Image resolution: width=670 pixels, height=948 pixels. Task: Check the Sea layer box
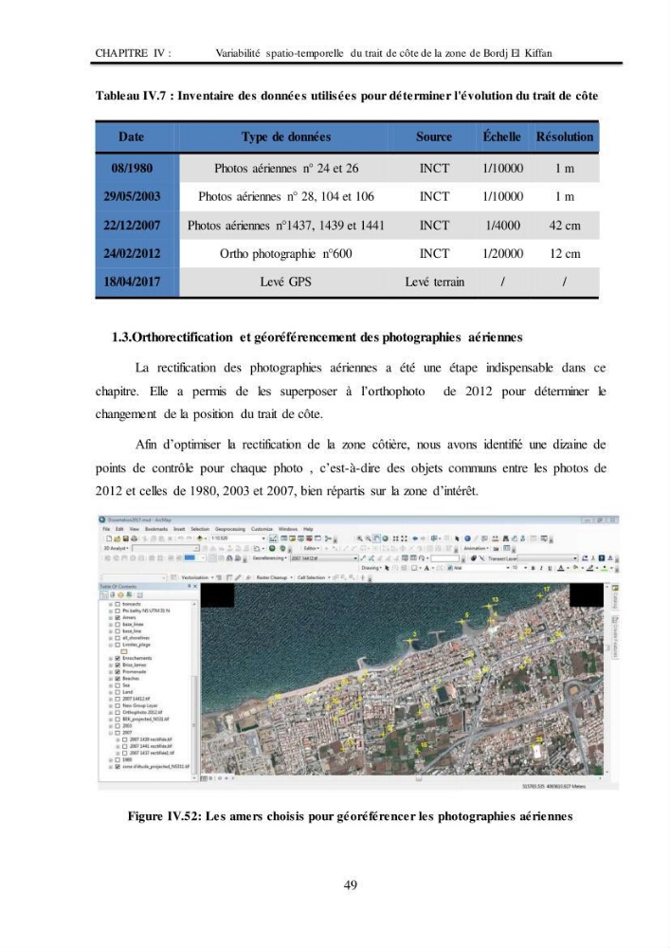[118, 685]
